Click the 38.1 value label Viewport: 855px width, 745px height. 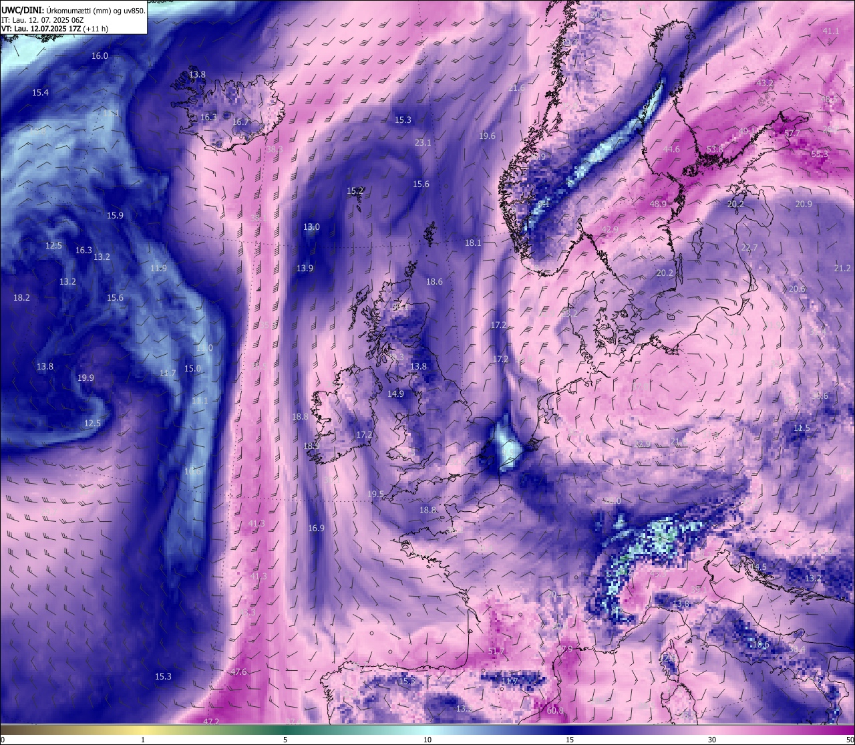click(x=258, y=218)
